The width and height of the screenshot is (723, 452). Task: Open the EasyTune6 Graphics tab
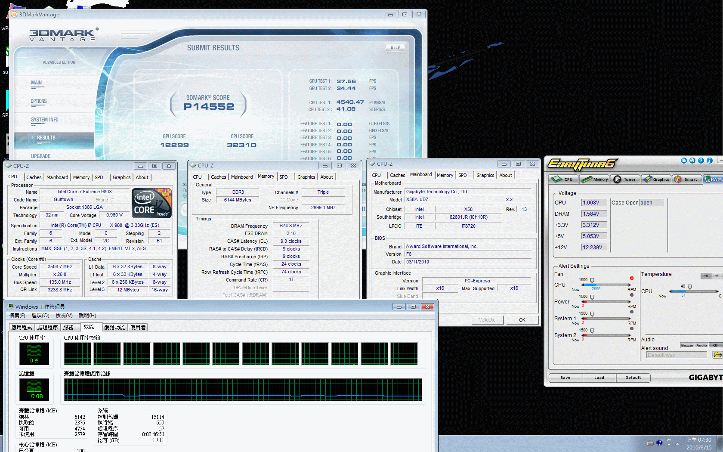(x=656, y=179)
